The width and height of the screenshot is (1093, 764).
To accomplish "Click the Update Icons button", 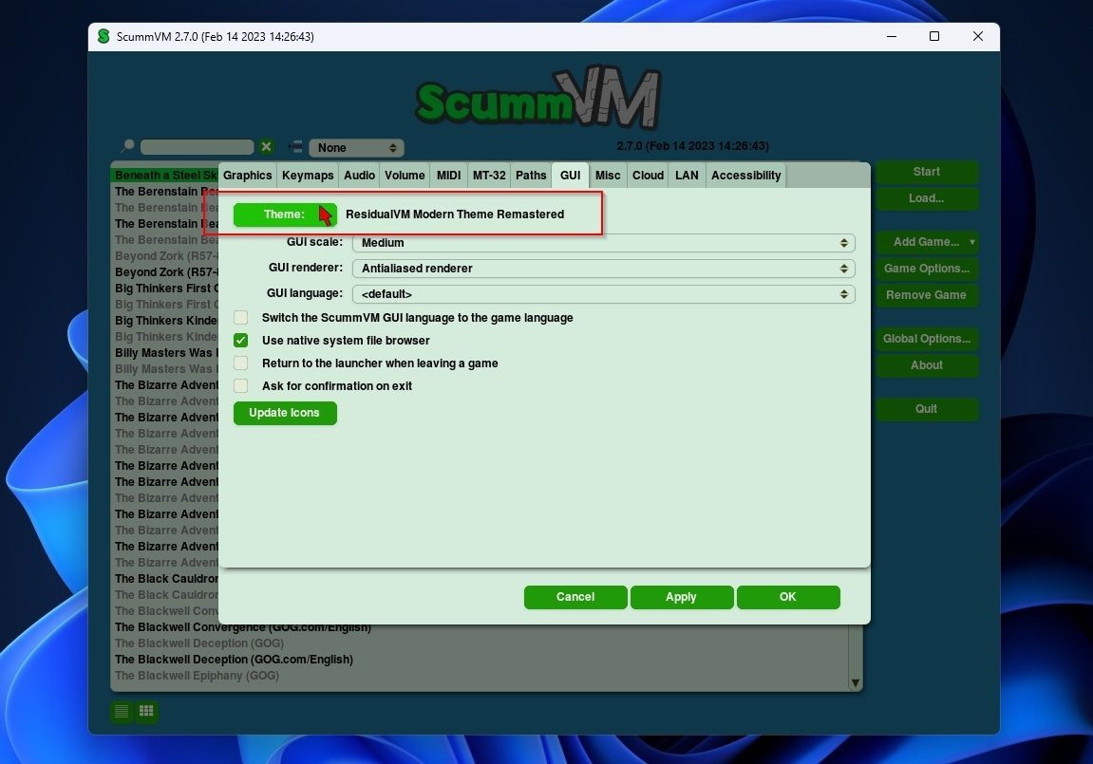I will pos(284,413).
